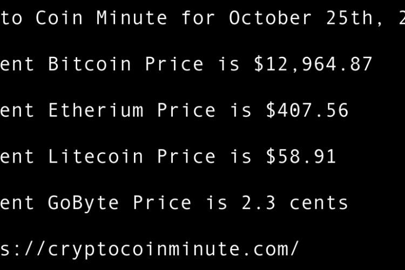Click "Price" on the Bitcoin line
The image size is (405, 270).
174,64
